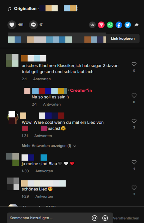144x223 pixels.
Task: Like the video with the heart icon
Action: (x=12, y=25)
